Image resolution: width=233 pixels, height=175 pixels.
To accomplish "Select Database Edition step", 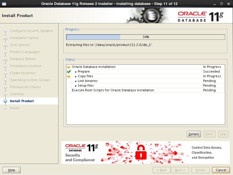I will 23,59.
